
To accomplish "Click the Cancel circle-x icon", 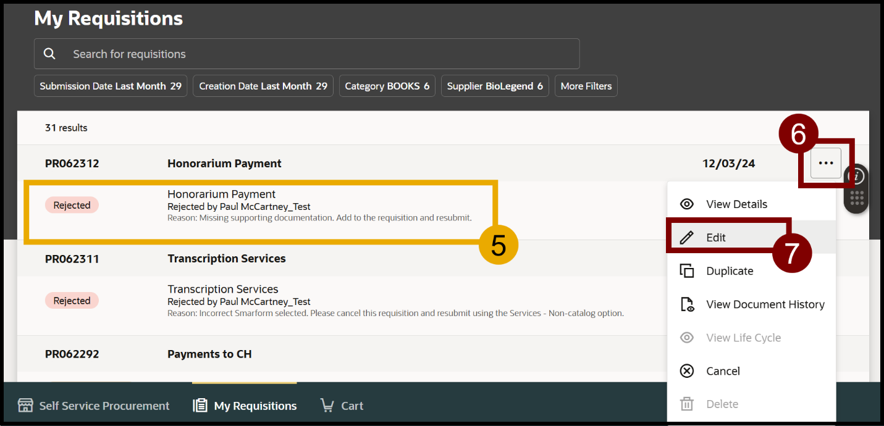I will [686, 371].
